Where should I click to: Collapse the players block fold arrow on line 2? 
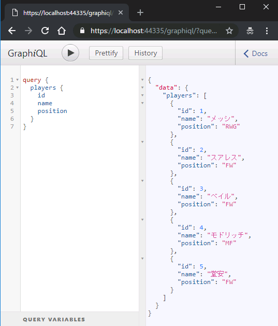[x=18, y=88]
